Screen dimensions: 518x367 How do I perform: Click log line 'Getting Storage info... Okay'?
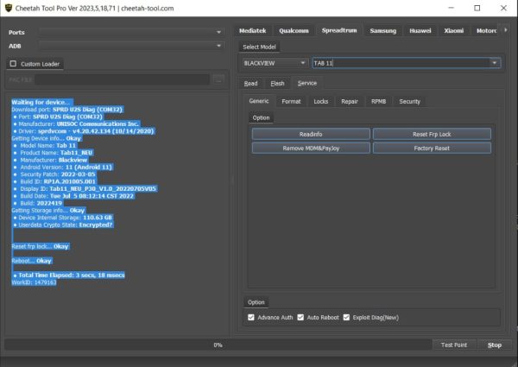[x=48, y=210]
